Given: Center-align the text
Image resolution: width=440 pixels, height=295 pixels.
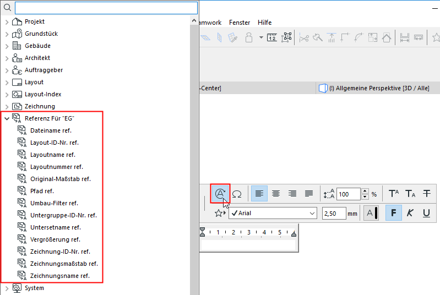Looking at the screenshot, I should click(x=276, y=194).
